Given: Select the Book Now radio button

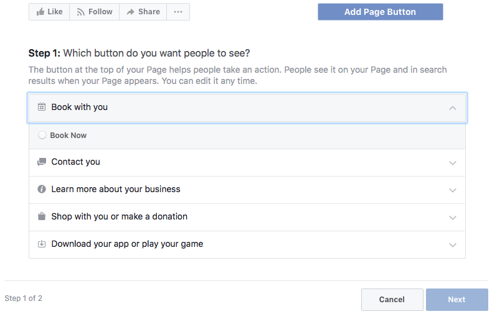Looking at the screenshot, I should 42,135.
